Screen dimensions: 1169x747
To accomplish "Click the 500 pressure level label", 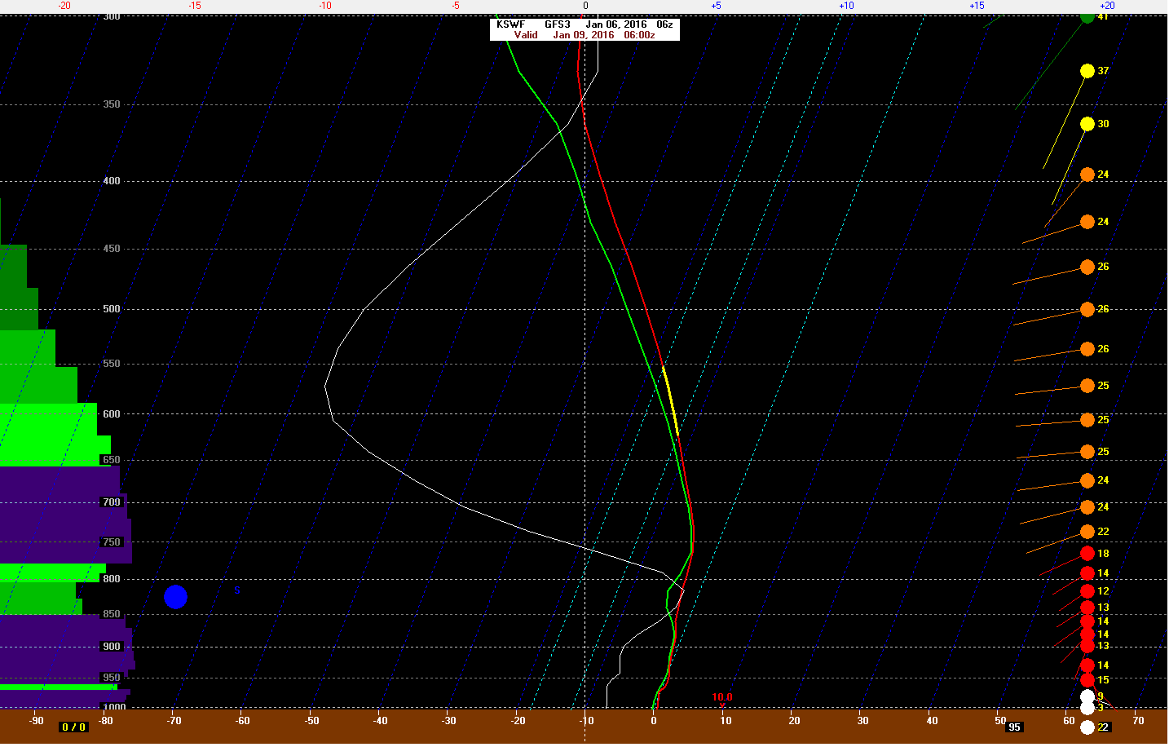I will 112,309.
